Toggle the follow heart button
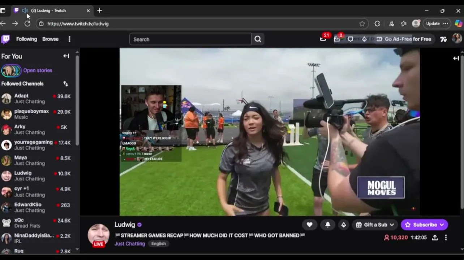This screenshot has height=260, width=464. click(x=309, y=225)
